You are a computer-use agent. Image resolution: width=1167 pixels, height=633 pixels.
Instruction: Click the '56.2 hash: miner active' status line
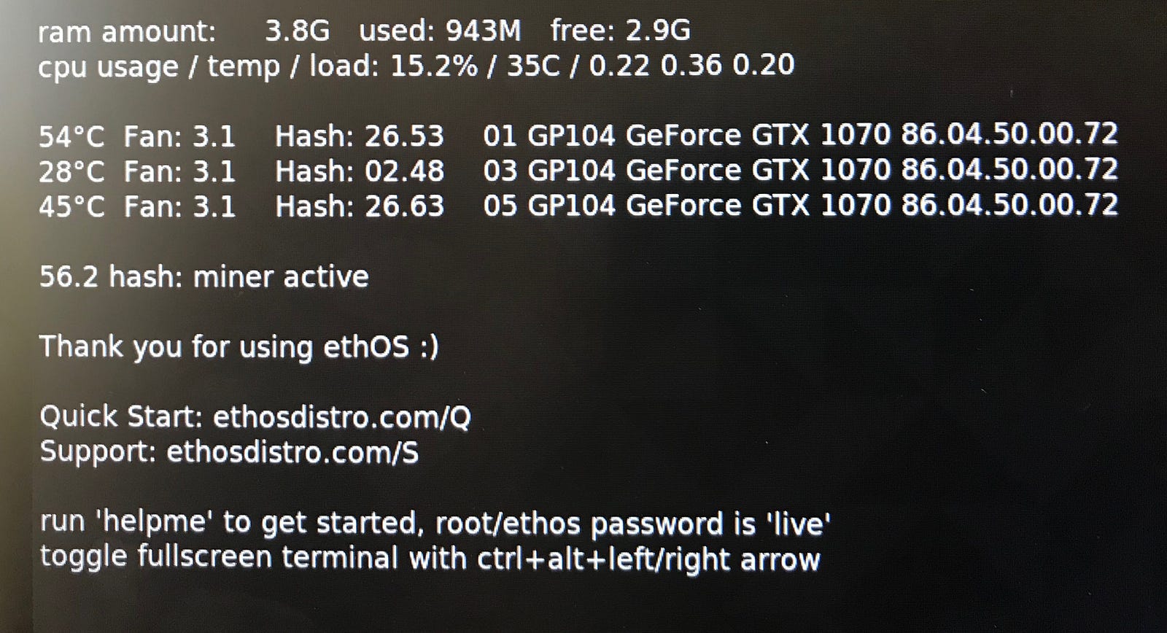pos(203,277)
